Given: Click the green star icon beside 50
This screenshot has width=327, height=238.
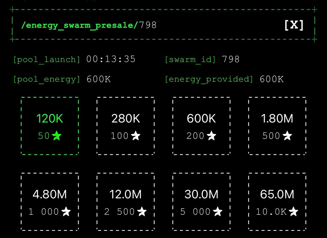Looking at the screenshot, I should coord(57,136).
